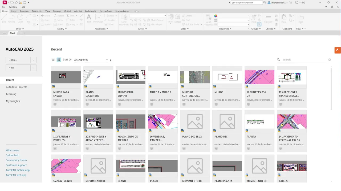
Task: Click the object color wheel in Properties
Action: click(216, 16)
